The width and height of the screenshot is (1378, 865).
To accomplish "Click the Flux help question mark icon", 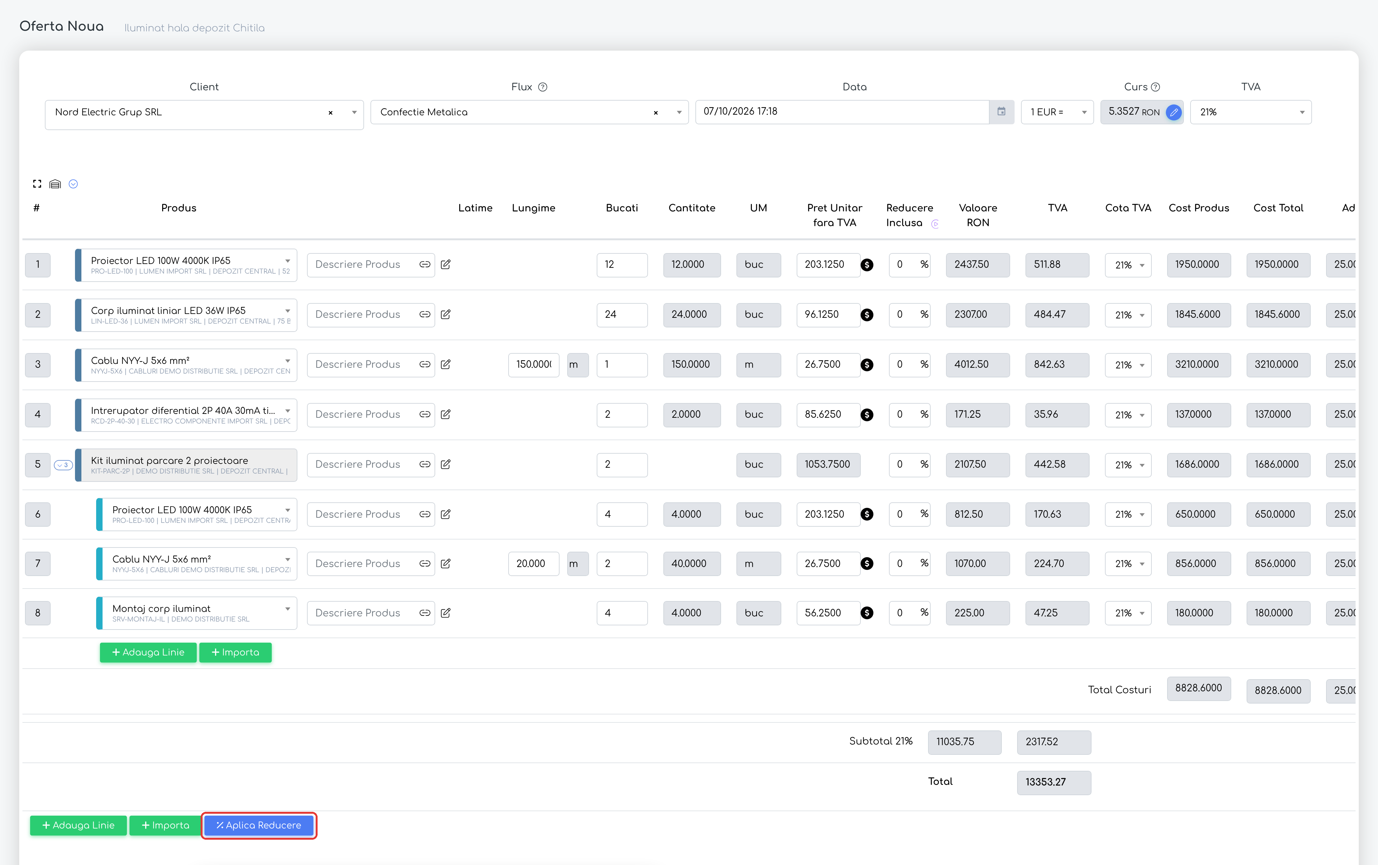I will pyautogui.click(x=543, y=87).
